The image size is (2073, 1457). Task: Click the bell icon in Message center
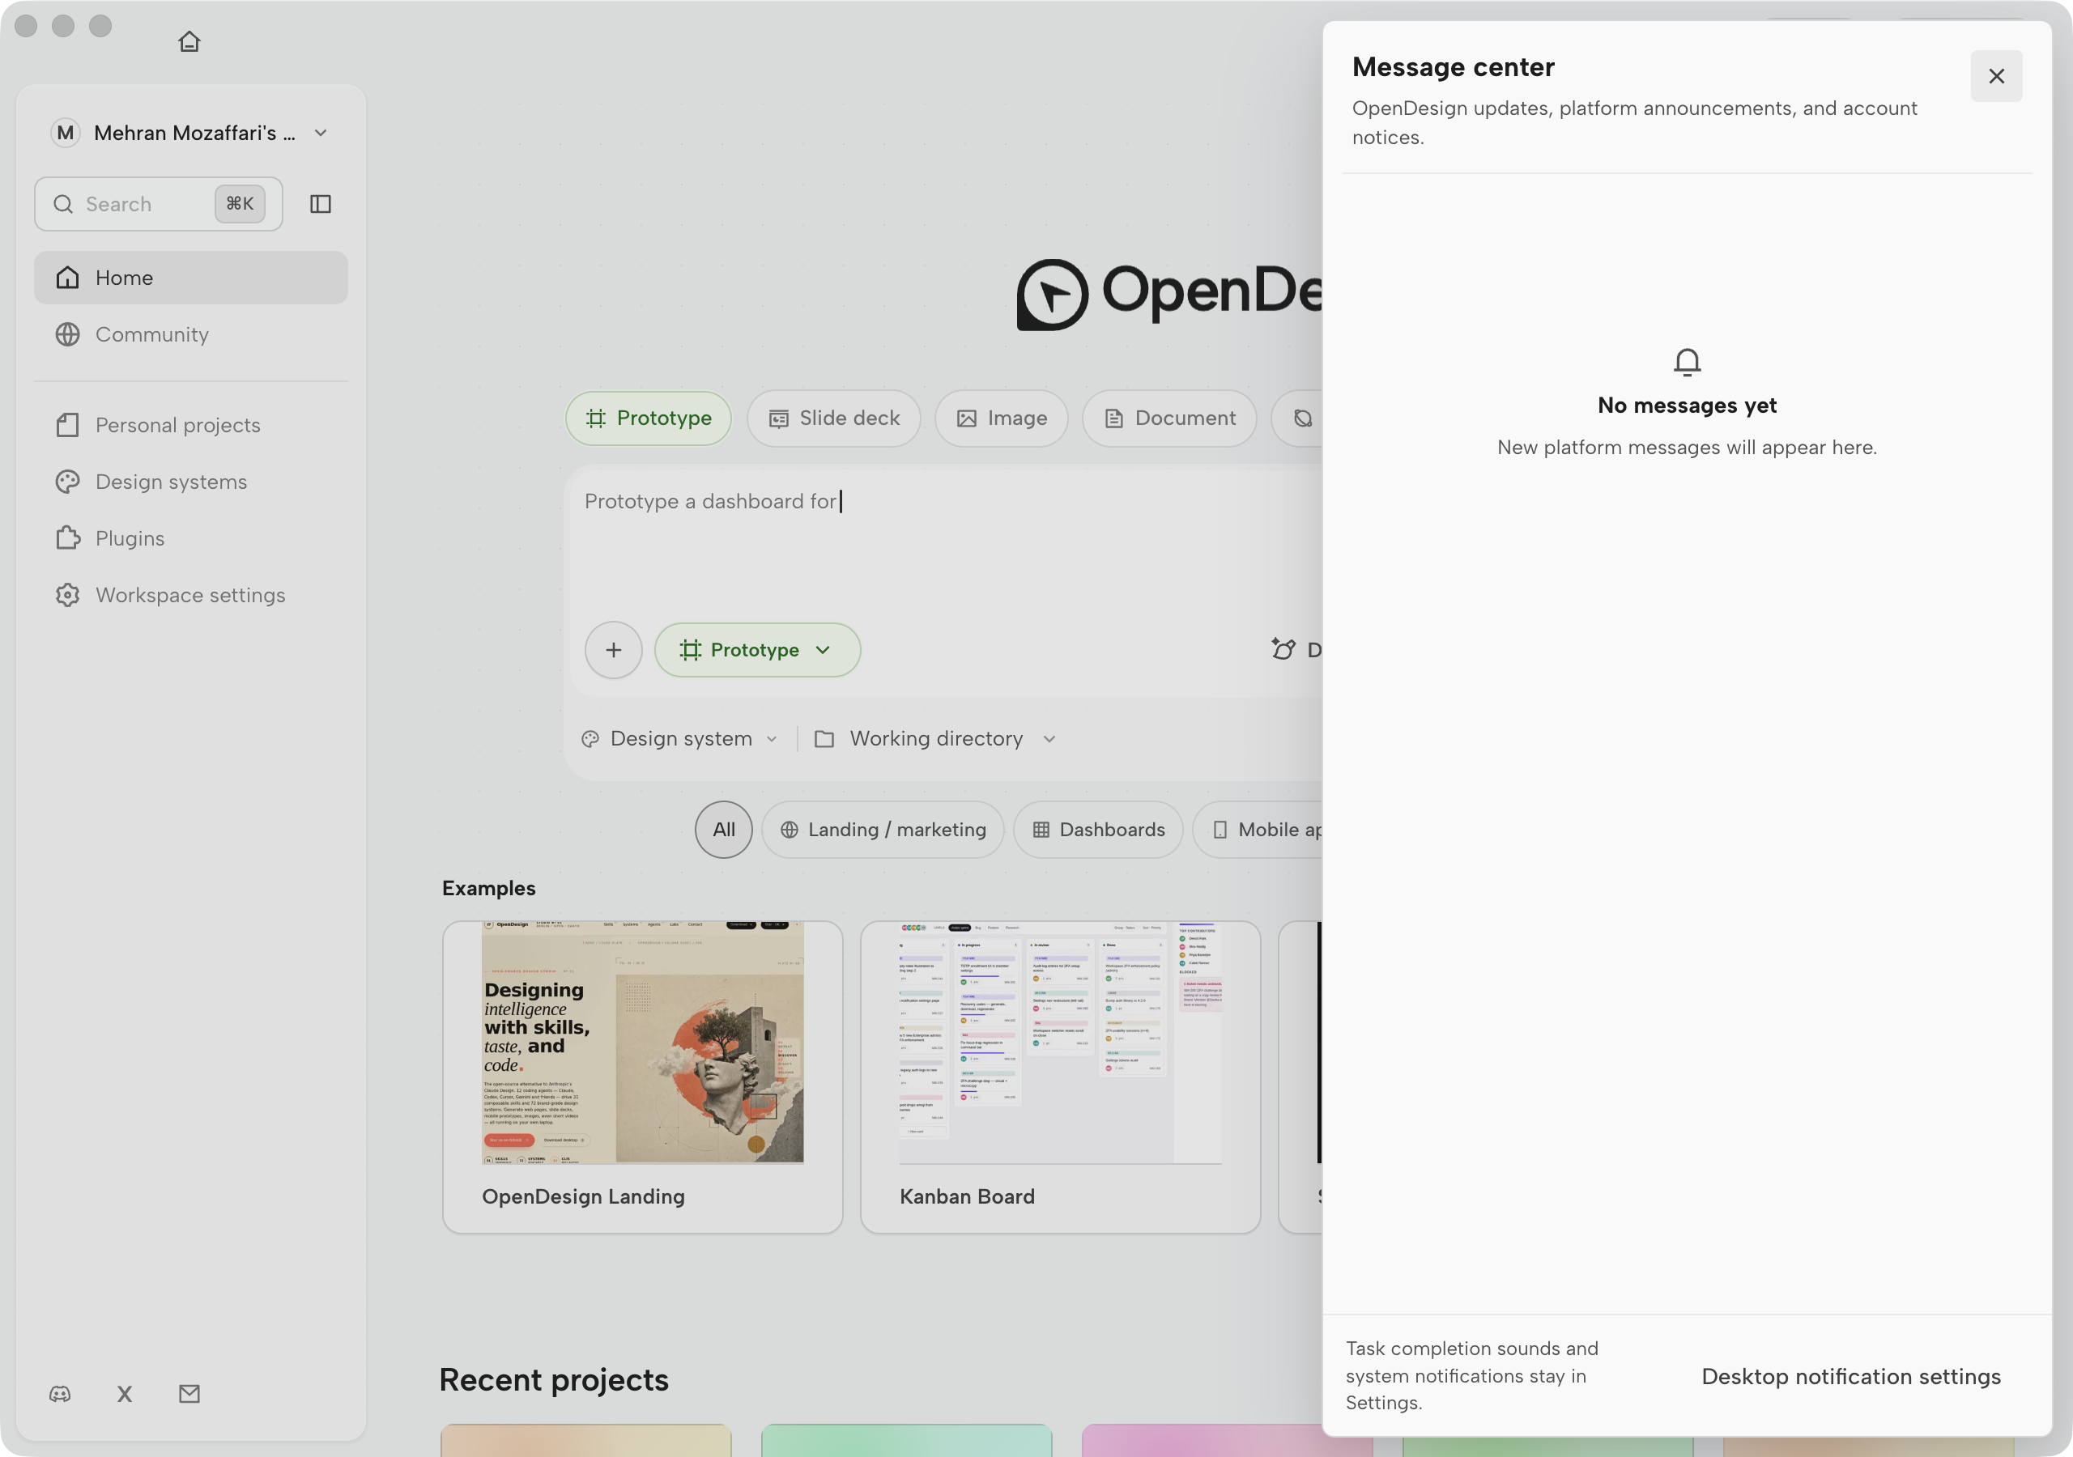pos(1687,362)
